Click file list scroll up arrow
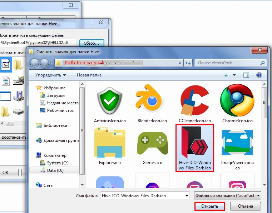Screen dimensions: 272x213 click(264, 84)
